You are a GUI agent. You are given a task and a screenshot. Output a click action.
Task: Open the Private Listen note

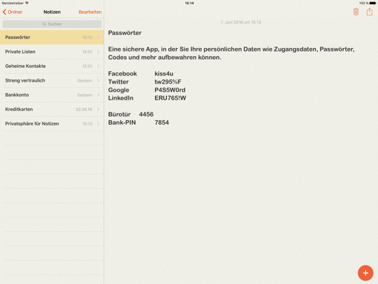(x=52, y=51)
